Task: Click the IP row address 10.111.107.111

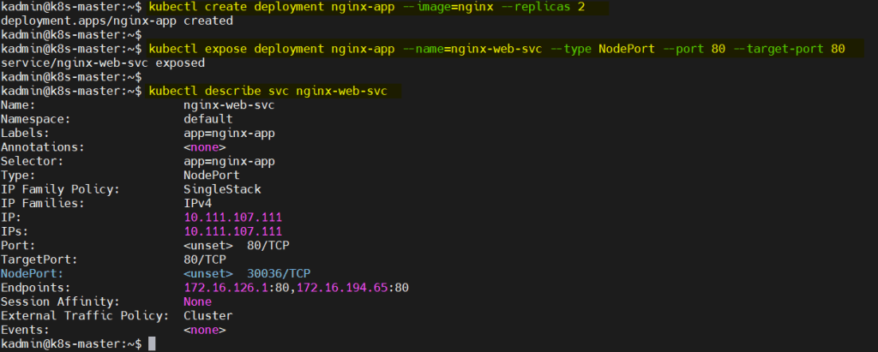Action: pos(233,218)
